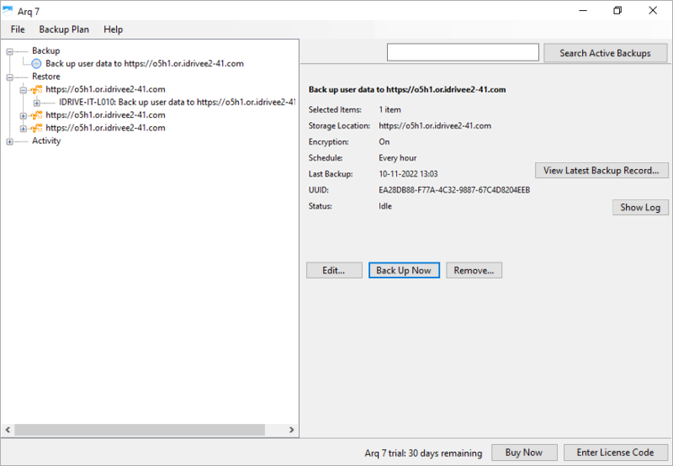Collapse the first storage location under Restore
673x466 pixels.
tap(24, 90)
